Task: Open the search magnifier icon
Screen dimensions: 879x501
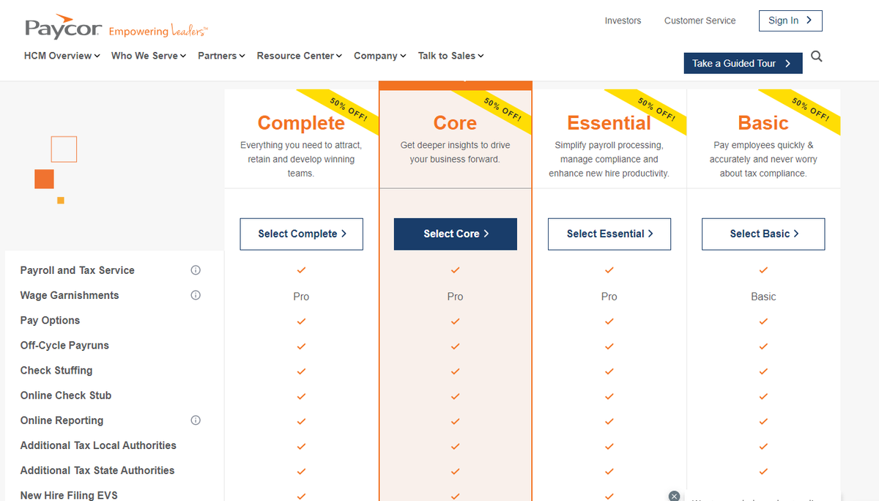Action: pyautogui.click(x=817, y=56)
